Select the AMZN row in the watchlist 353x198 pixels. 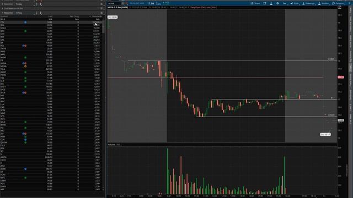[51, 157]
